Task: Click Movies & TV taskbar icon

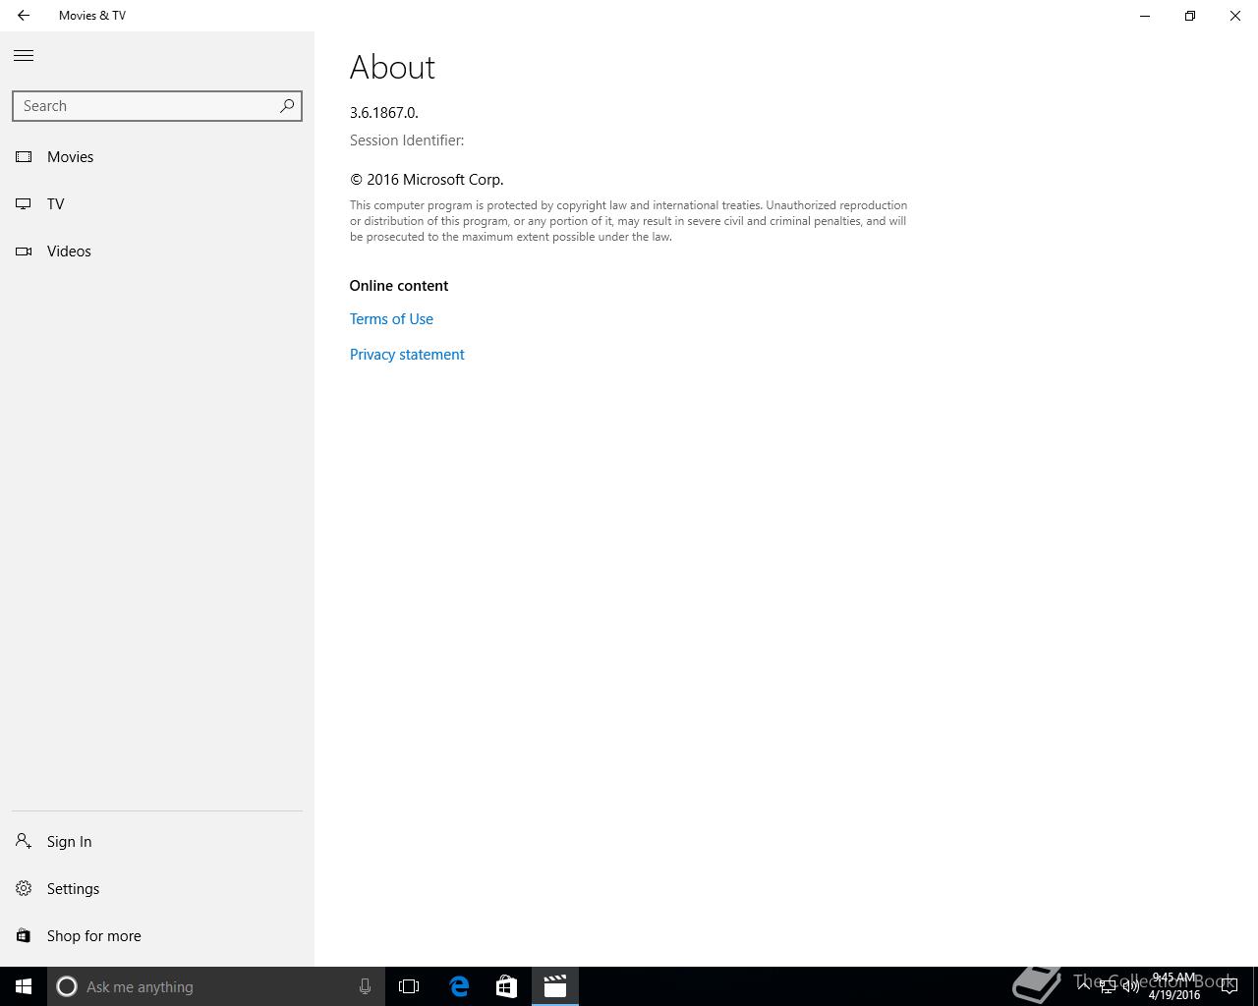Action: pyautogui.click(x=555, y=986)
